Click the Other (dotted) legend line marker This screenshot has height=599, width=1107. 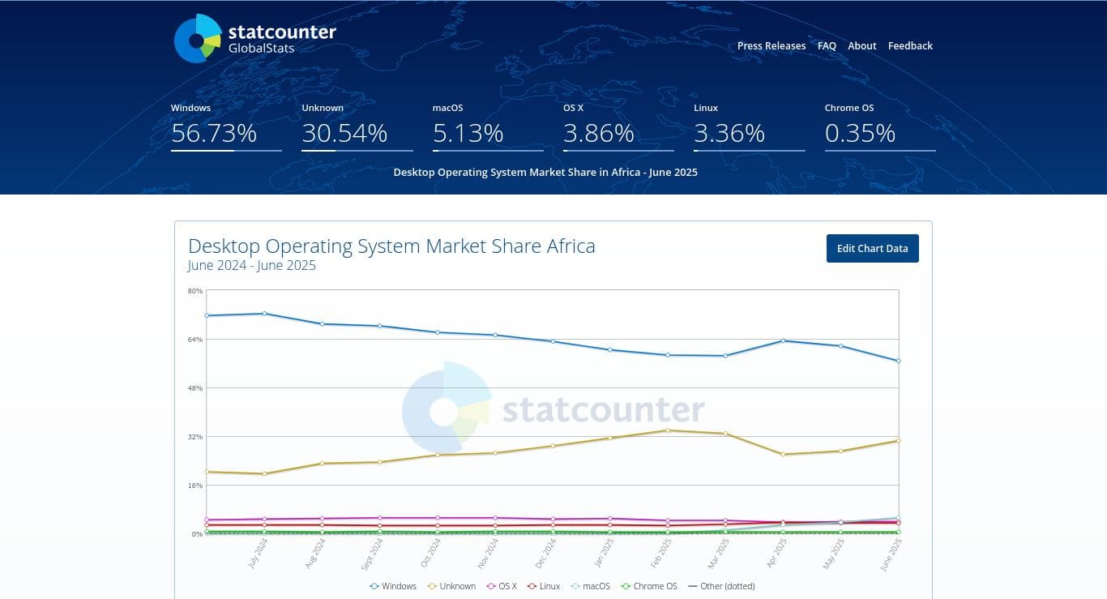pyautogui.click(x=693, y=586)
